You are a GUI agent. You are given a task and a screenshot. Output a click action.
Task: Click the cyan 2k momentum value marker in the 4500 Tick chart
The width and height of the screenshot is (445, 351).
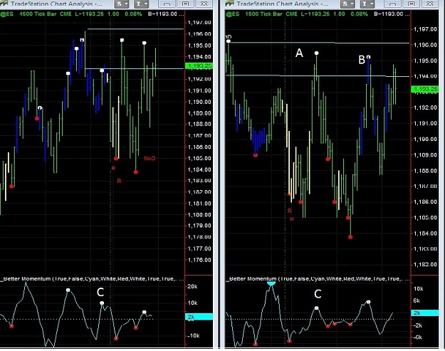point(199,316)
